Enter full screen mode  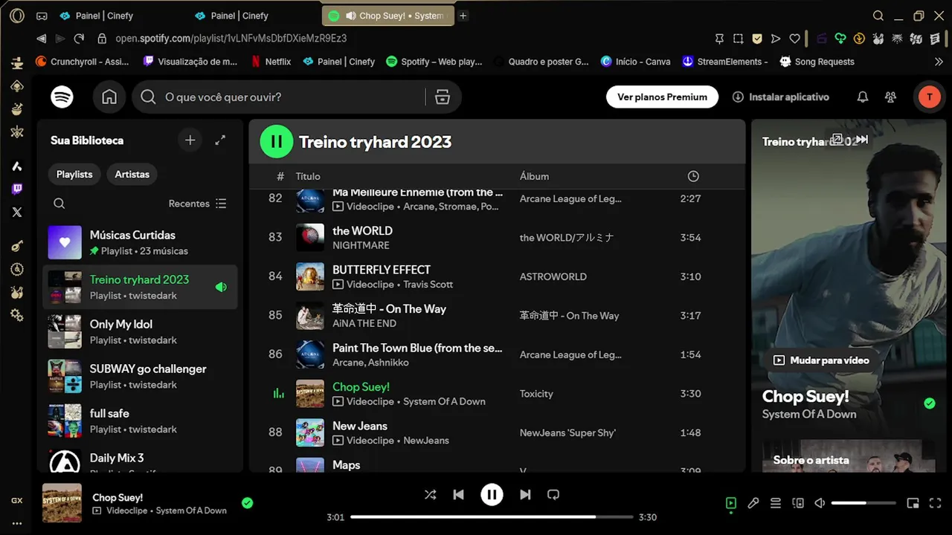tap(936, 503)
